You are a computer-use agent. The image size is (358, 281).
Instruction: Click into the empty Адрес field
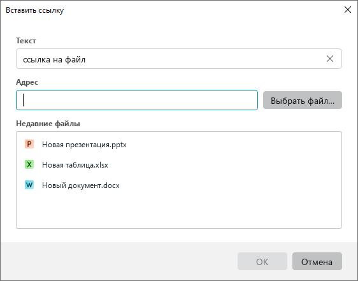click(137, 100)
